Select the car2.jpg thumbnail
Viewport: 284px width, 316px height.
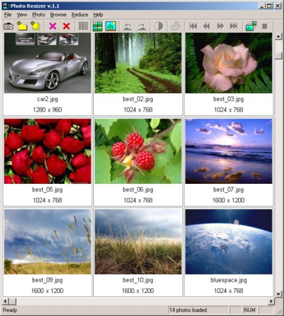47,63
